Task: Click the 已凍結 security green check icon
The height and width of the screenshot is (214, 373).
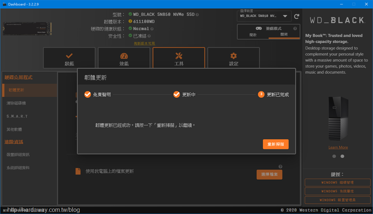Action: coord(130,35)
